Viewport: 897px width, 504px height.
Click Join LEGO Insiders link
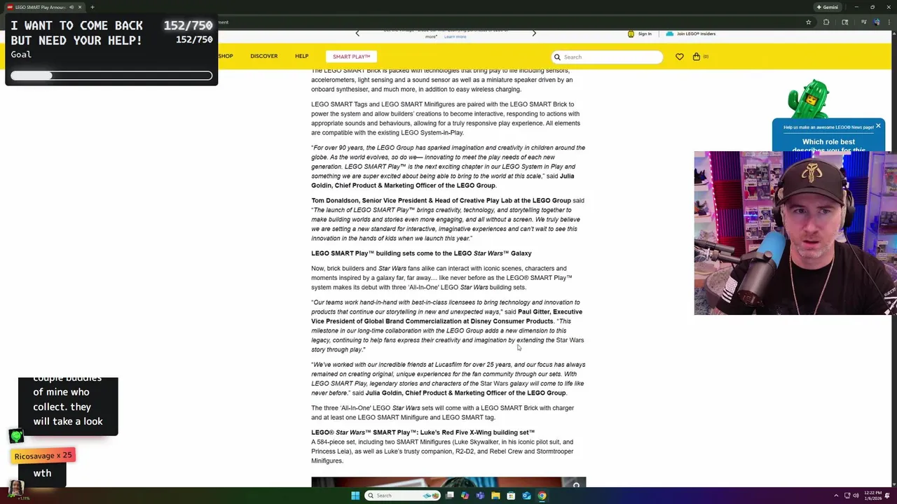(696, 34)
